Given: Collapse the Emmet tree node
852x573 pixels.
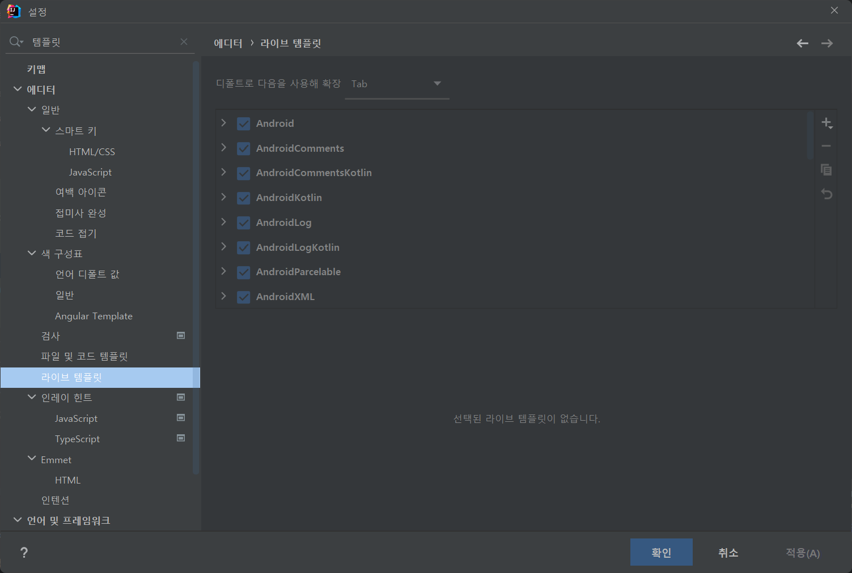Looking at the screenshot, I should point(32,459).
